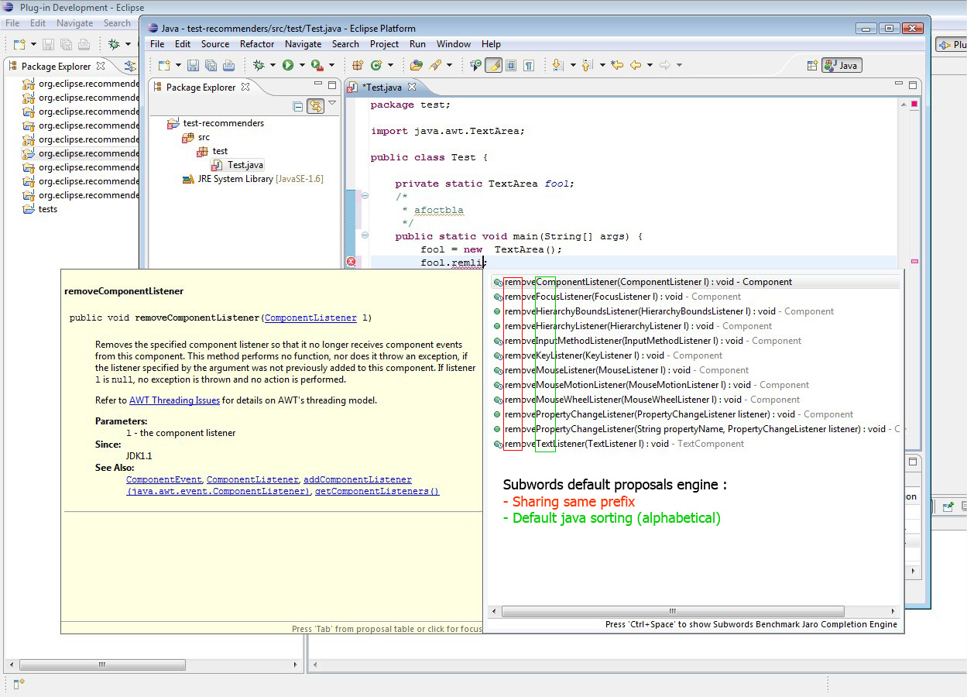Toggle Block Selection mode button
The image size is (967, 697).
click(511, 65)
